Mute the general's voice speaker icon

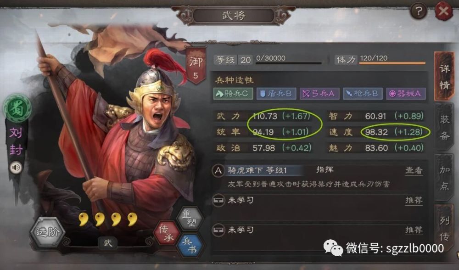tap(16, 168)
